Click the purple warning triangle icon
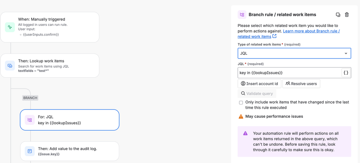Image resolution: width=360 pixels, height=163 pixels. click(x=245, y=133)
